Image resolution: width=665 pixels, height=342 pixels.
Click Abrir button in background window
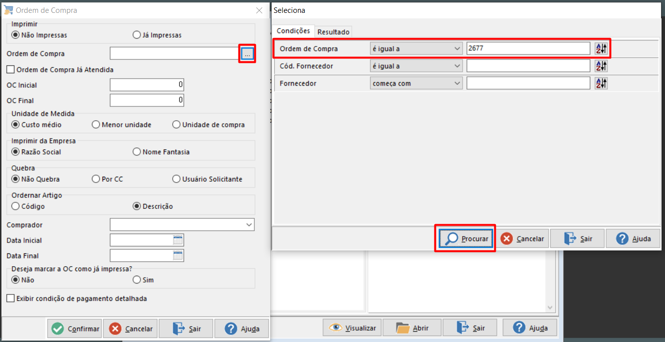click(412, 328)
